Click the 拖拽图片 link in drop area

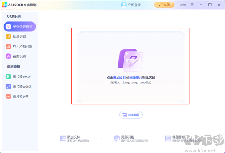click(136, 78)
